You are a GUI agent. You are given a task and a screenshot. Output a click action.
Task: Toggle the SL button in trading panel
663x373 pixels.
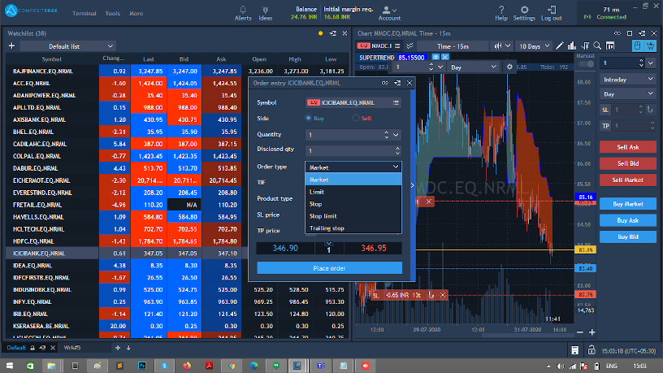click(x=605, y=110)
